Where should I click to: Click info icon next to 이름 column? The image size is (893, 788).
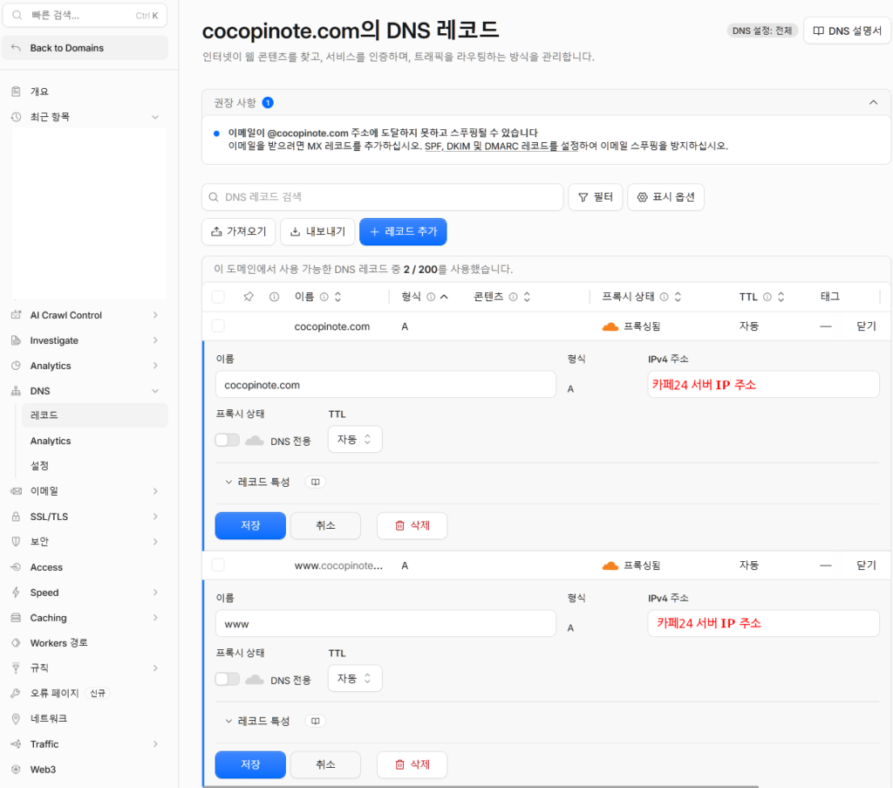click(x=324, y=297)
